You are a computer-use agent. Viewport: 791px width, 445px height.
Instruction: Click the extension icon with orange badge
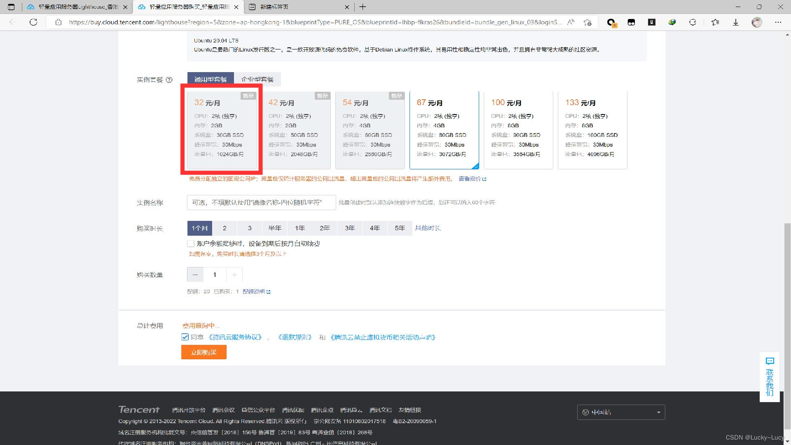[611, 23]
